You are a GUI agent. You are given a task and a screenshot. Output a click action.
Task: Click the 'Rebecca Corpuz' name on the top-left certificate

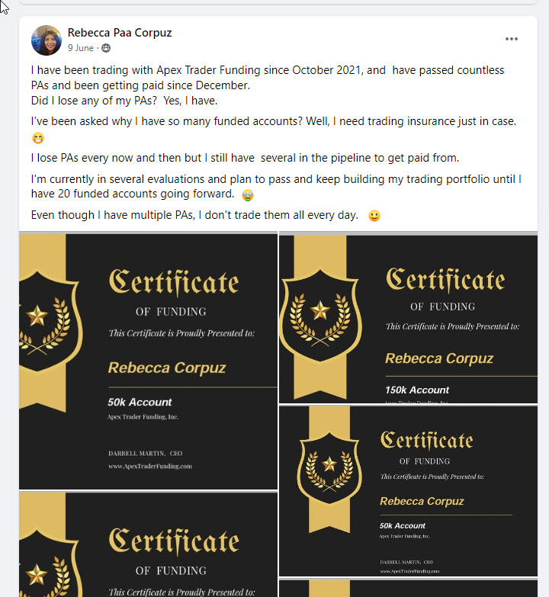click(167, 368)
